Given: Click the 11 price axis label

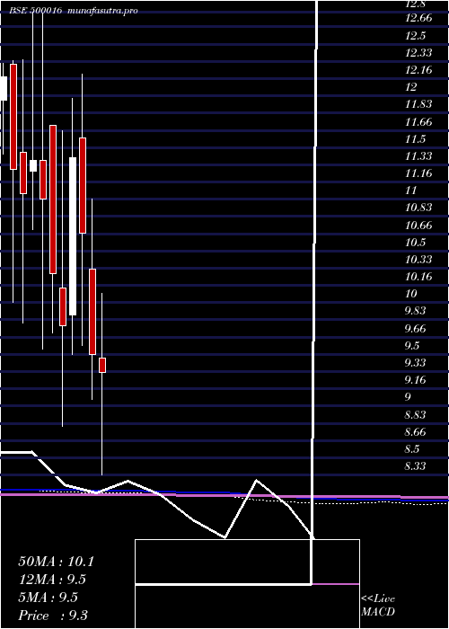Looking at the screenshot, I should tap(411, 190).
